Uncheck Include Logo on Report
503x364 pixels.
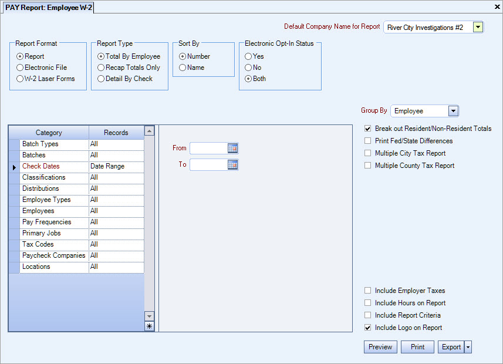(368, 328)
